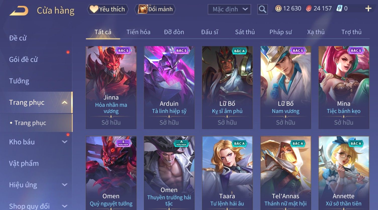Open Tướng in the sidebar

click(19, 81)
